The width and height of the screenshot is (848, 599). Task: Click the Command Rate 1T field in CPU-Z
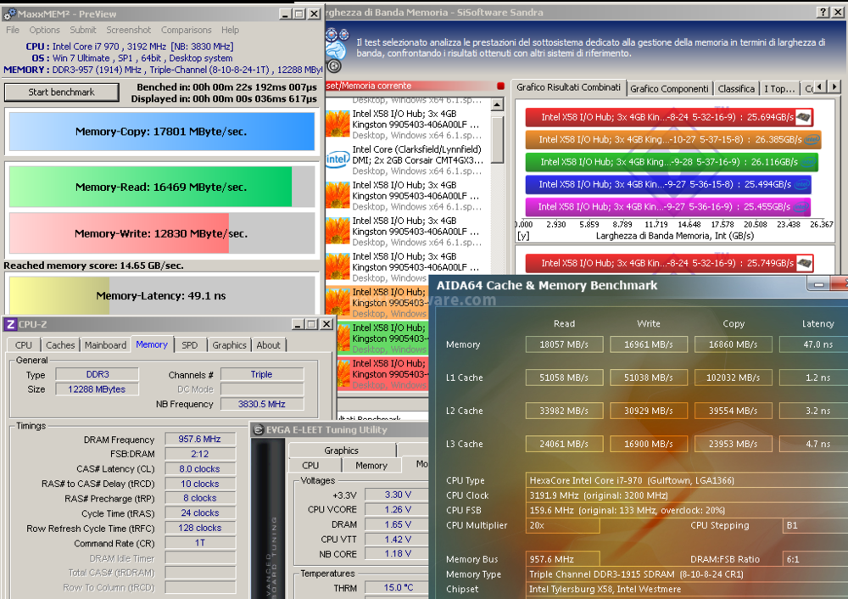click(x=199, y=543)
